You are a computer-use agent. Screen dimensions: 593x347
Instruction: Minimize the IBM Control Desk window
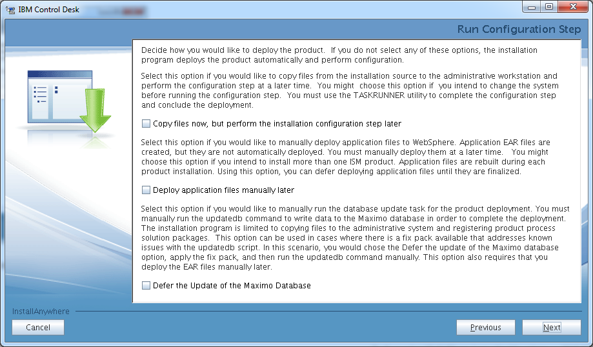(x=532, y=7)
